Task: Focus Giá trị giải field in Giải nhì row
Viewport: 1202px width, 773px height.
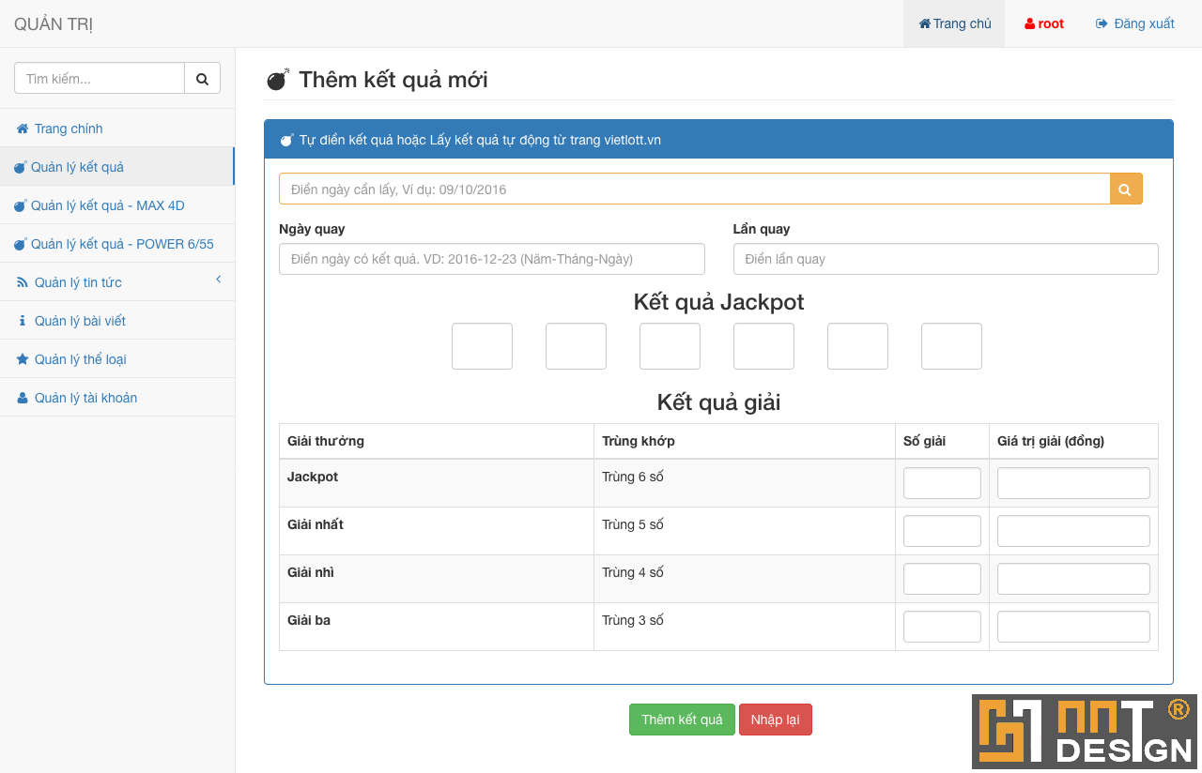Action: pos(1073,579)
